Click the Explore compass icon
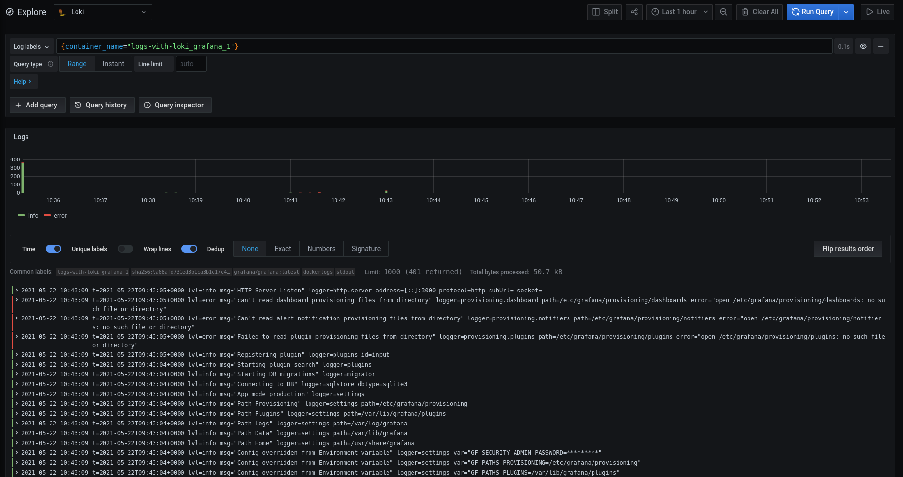This screenshot has width=903, height=477. [10, 12]
